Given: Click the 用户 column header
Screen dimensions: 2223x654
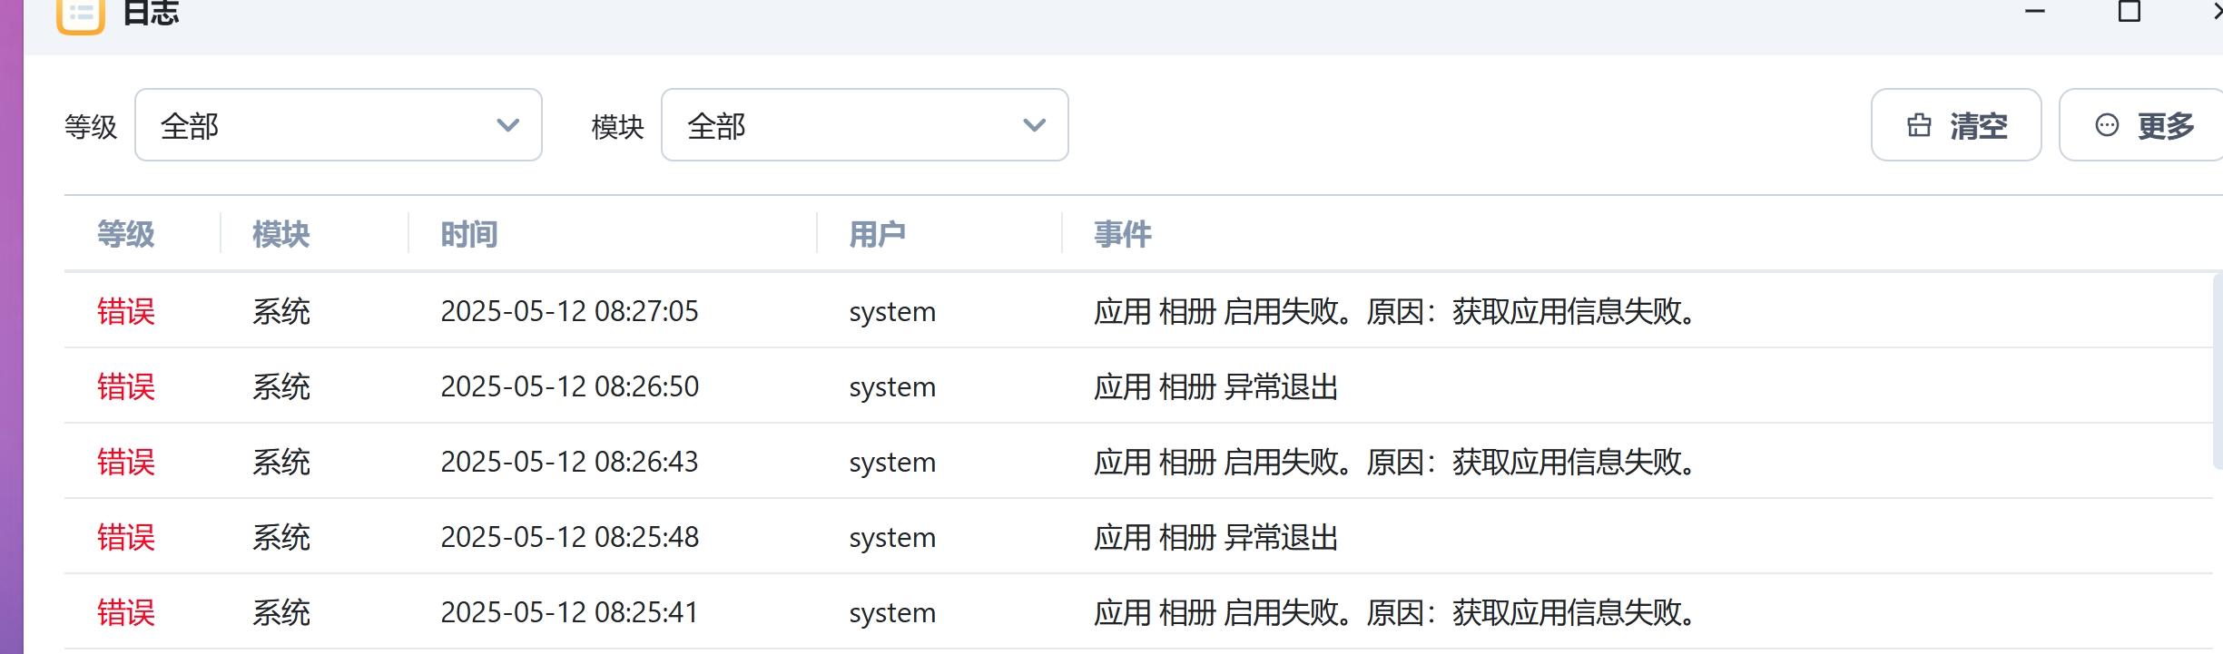Looking at the screenshot, I should click(x=878, y=234).
